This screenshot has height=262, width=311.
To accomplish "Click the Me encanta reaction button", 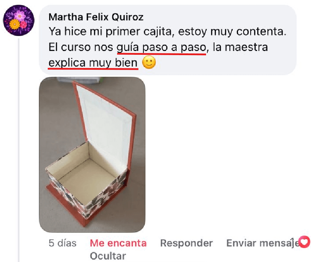I will (x=118, y=243).
